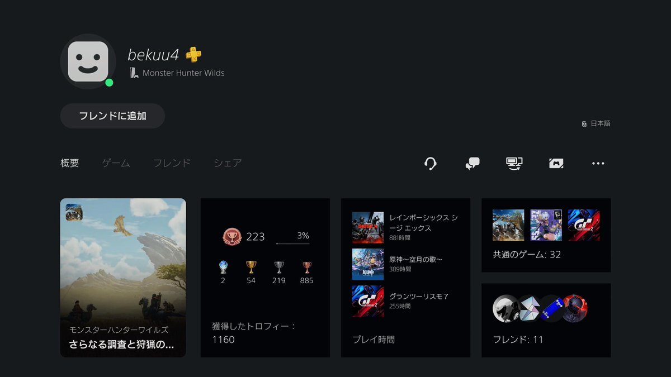Screen dimensions: 671x377
Task: Click the 原神～空月の歌～ title text
Action: click(x=415, y=260)
